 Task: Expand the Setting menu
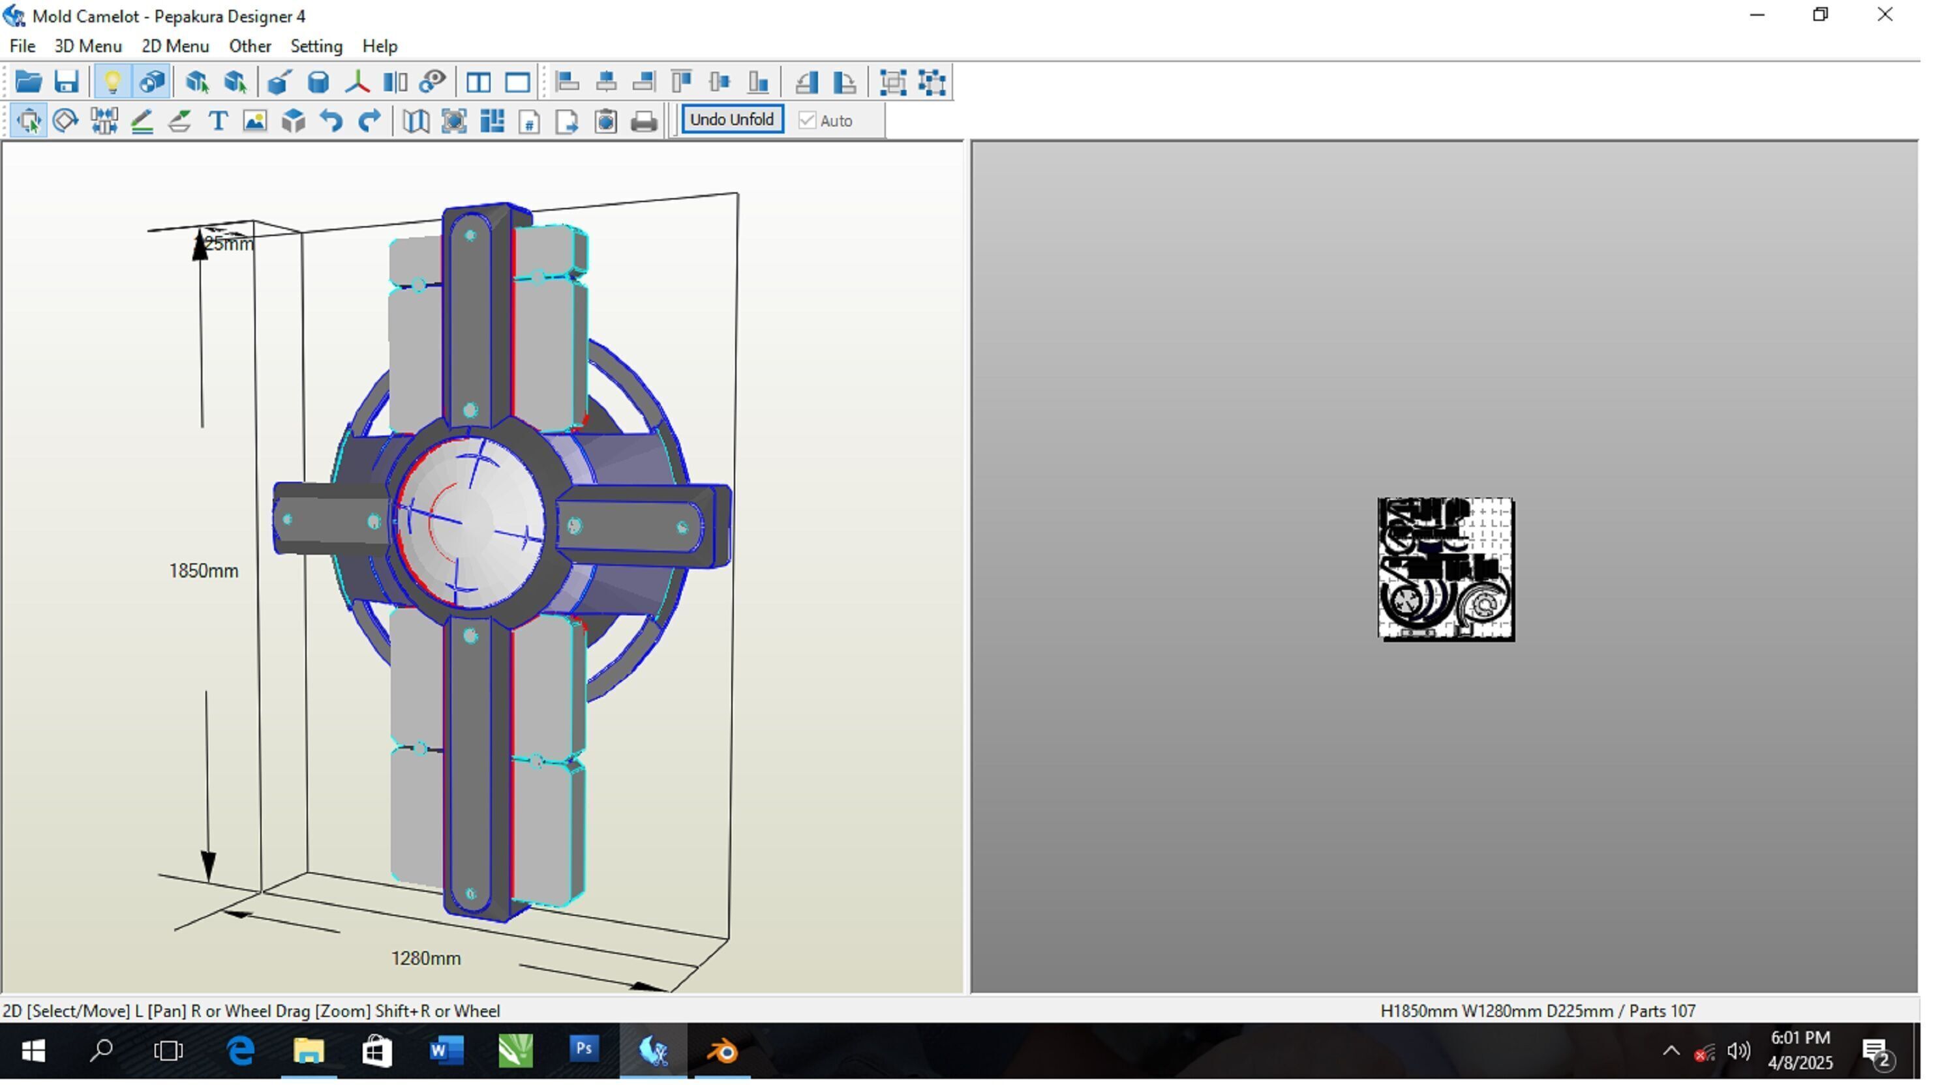[316, 46]
